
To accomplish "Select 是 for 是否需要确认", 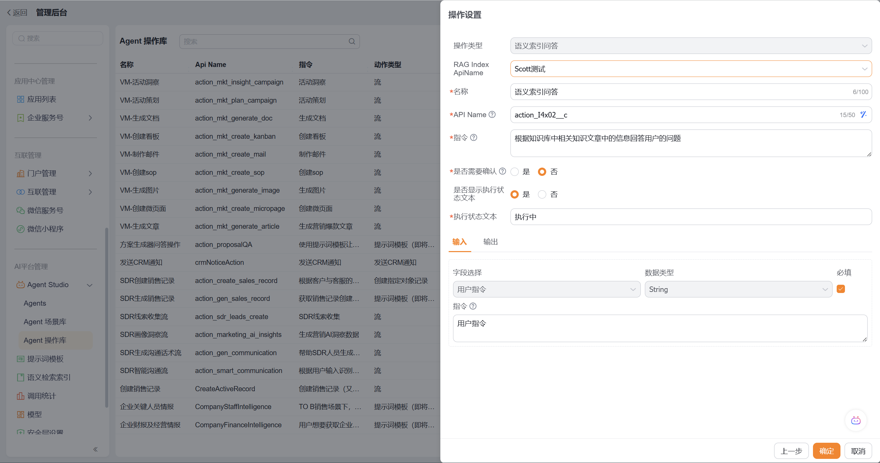I will coord(515,171).
